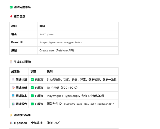Click the green check in 测试用例 row
160x129 pixels.
(x=32, y=88)
